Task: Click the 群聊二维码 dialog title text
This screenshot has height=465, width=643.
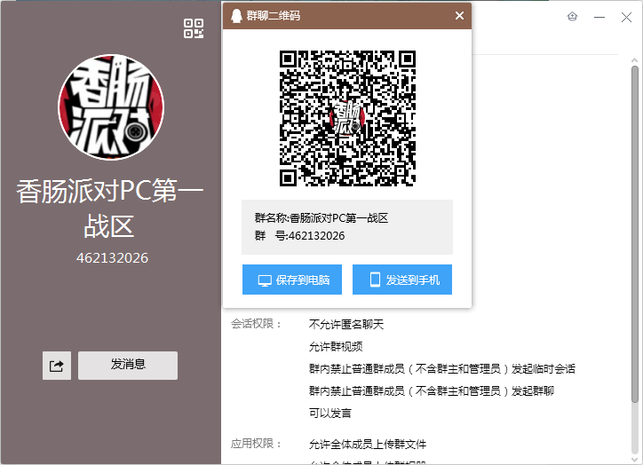Action: coord(274,16)
